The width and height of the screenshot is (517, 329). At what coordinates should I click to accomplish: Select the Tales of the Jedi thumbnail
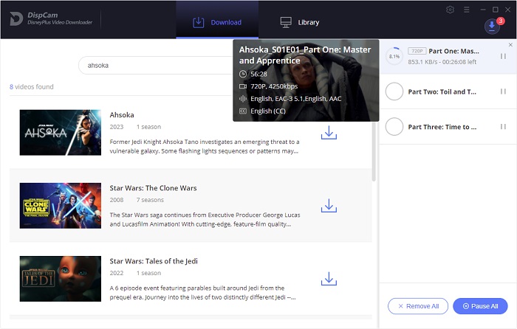point(61,278)
